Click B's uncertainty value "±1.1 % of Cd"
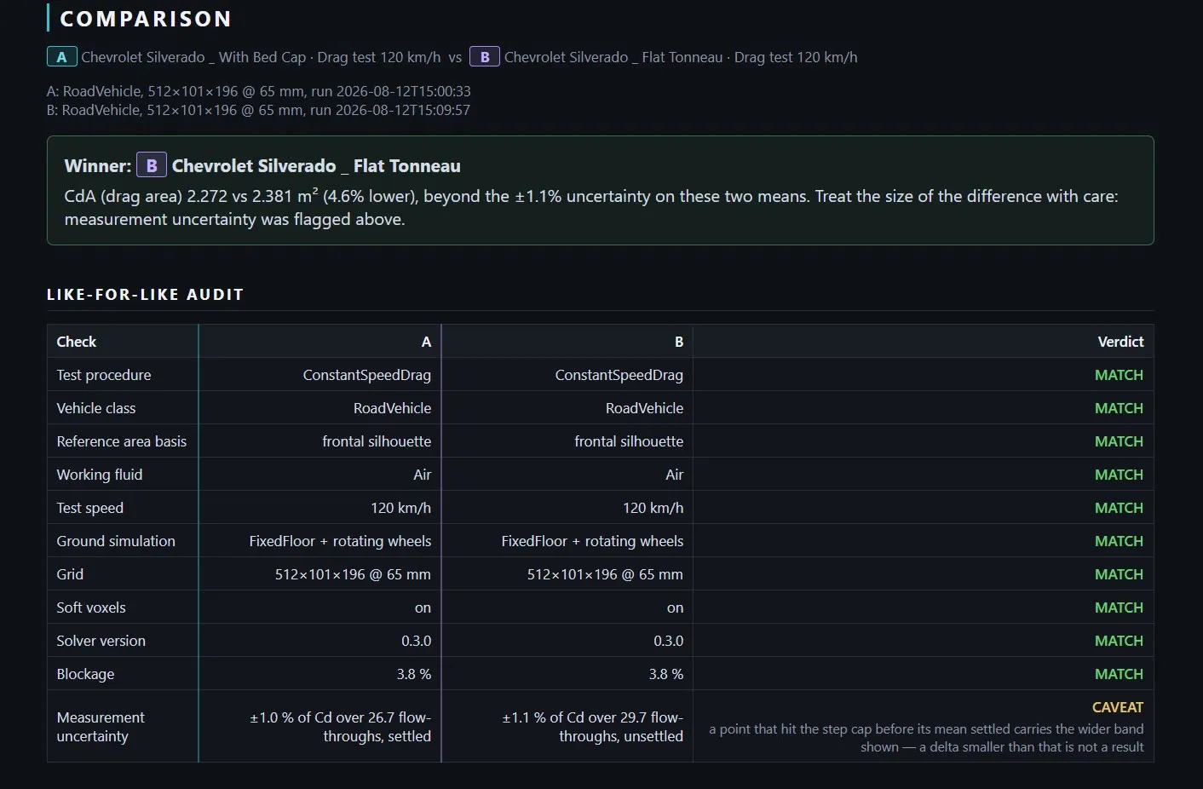 592,727
